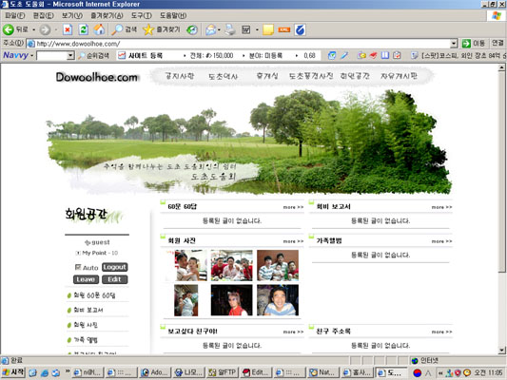Click the blue droplet toolbar icon
507x380 pixels.
(300, 29)
